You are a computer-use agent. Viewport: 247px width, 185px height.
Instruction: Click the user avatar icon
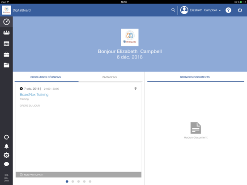[184, 10]
